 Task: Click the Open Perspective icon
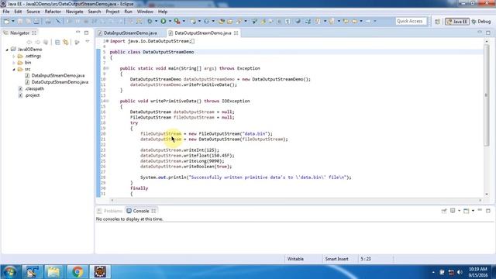point(437,22)
